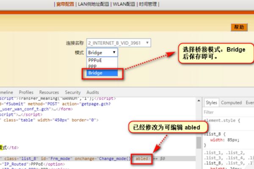Click the styles Filter input field
Image resolution: width=254 pixels, height=169 pixels.
[229, 112]
